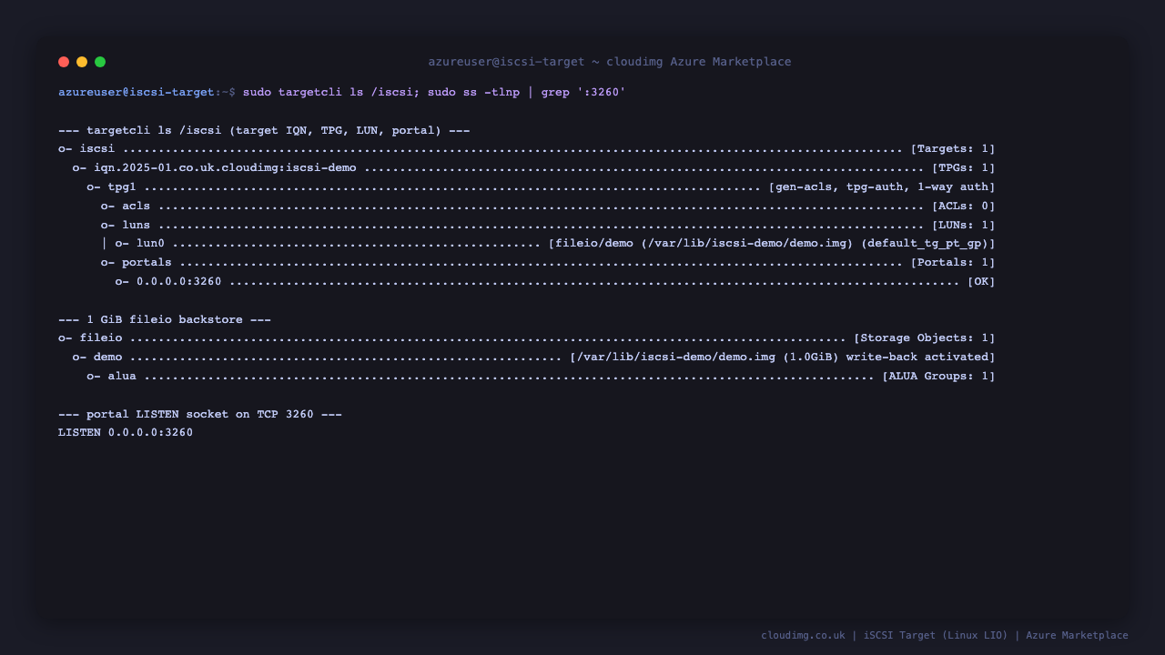
Task: Select the 'o- alua' tree row
Action: (x=542, y=376)
